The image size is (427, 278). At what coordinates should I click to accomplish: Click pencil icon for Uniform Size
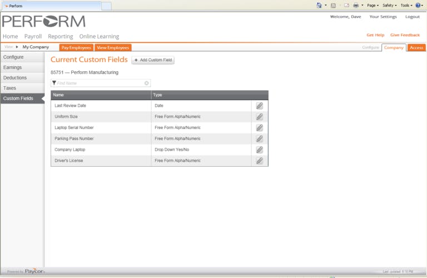coord(259,117)
